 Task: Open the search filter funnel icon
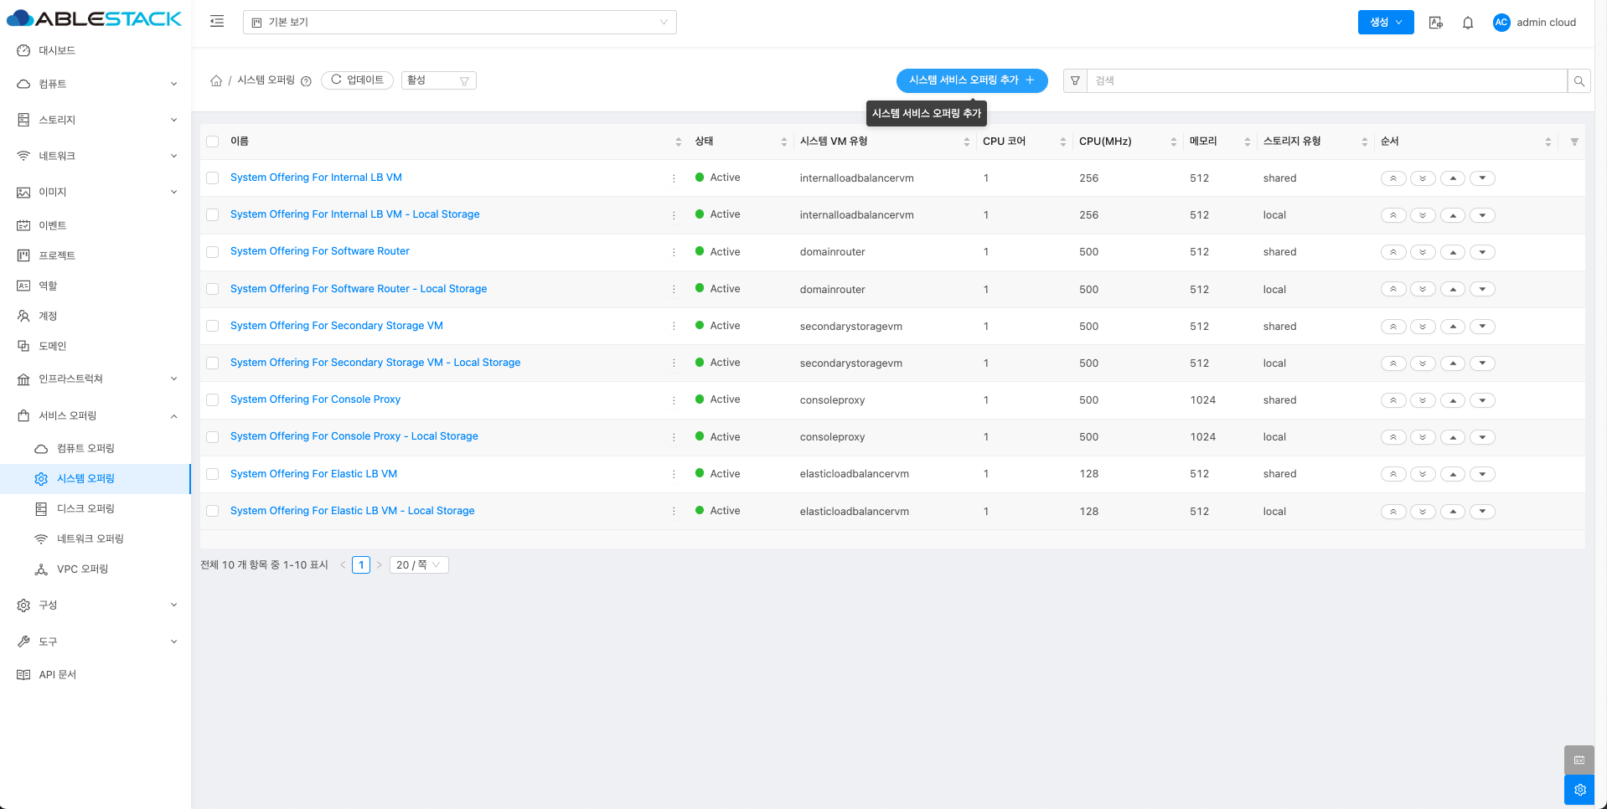[x=1075, y=81]
